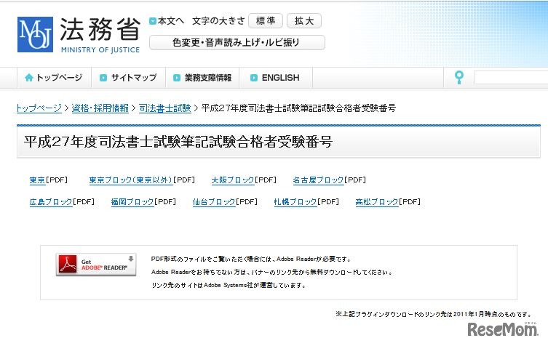This screenshot has width=548, height=346.
Task: Click the page heading 平成27年度司法書士試験筆記試験合格者受験番号
Action: [178, 142]
